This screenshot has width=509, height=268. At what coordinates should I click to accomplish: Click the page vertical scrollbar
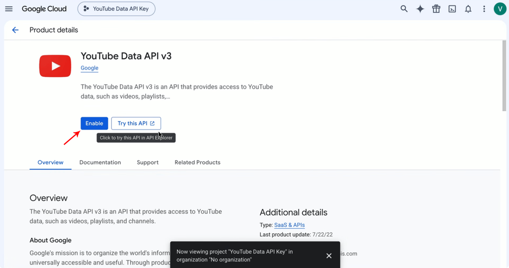pyautogui.click(x=504, y=76)
